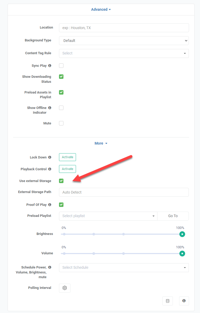Enable the Mute checkbox
The height and width of the screenshot is (313, 200).
(x=61, y=123)
